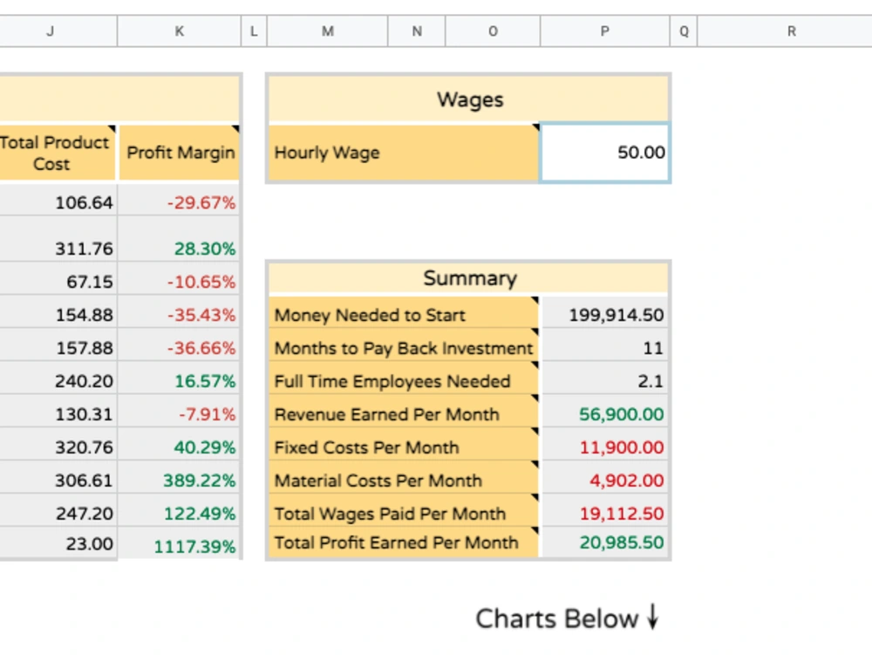Select column Q header
872x655 pixels.
684,31
